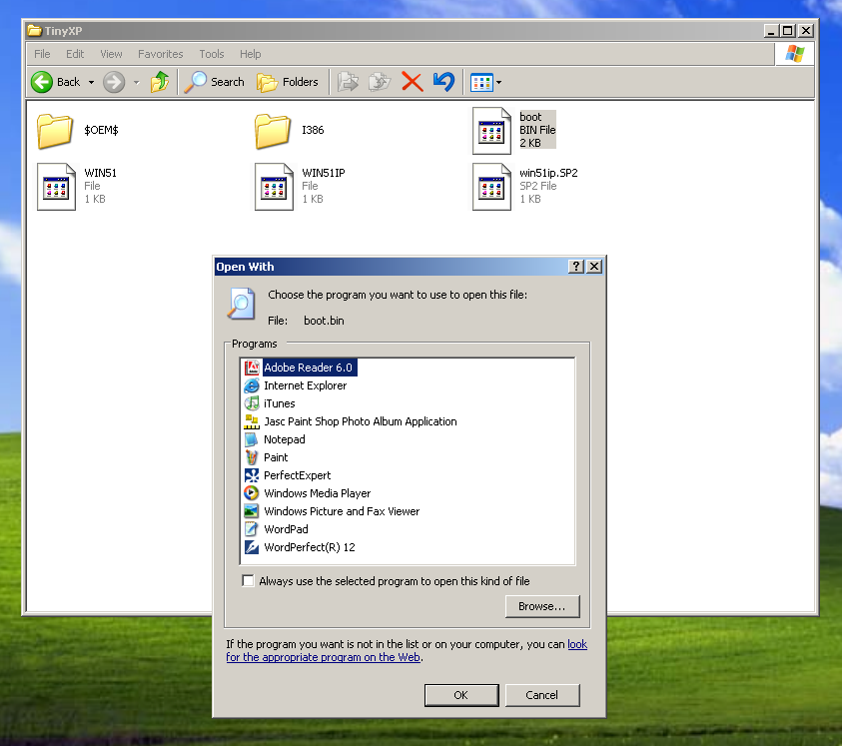Open the Views dropdown button
This screenshot has height=746, width=842.
click(486, 82)
